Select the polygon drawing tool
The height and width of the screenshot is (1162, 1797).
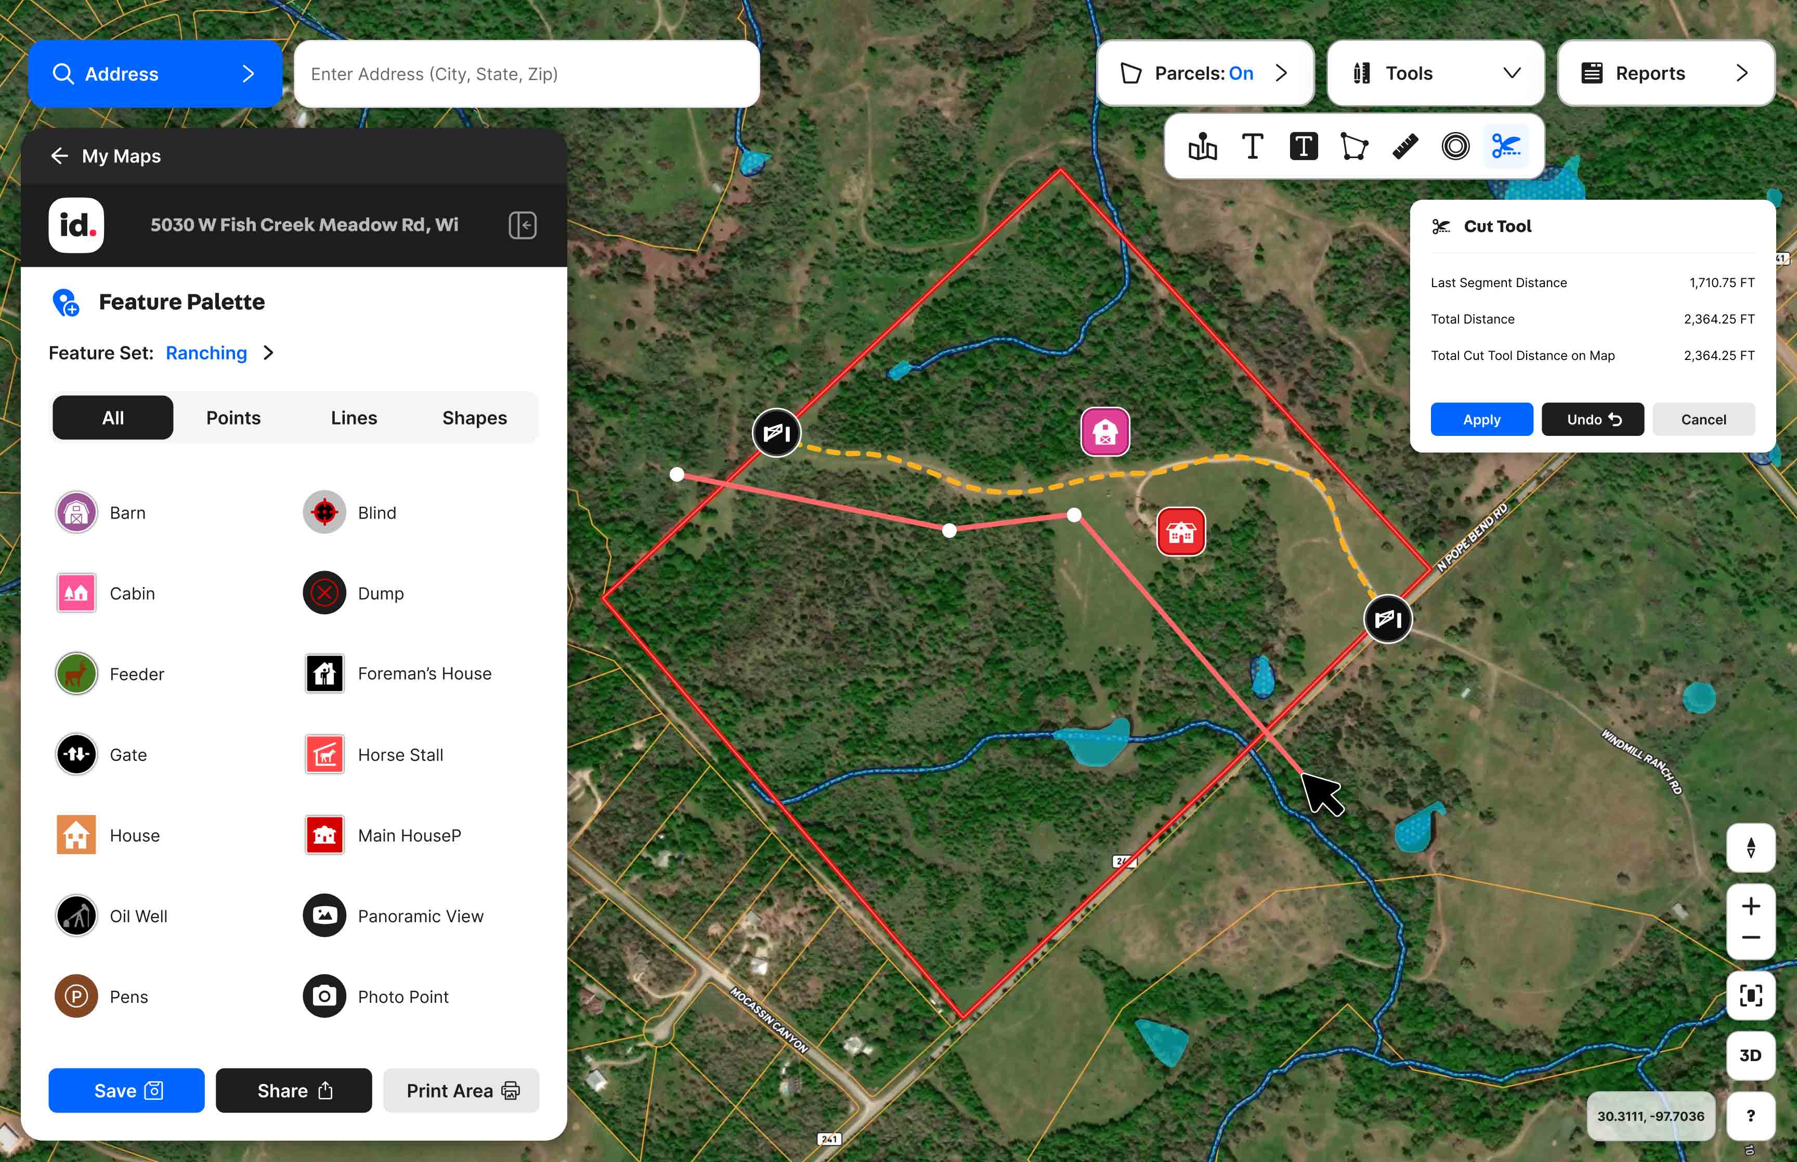(x=1353, y=146)
